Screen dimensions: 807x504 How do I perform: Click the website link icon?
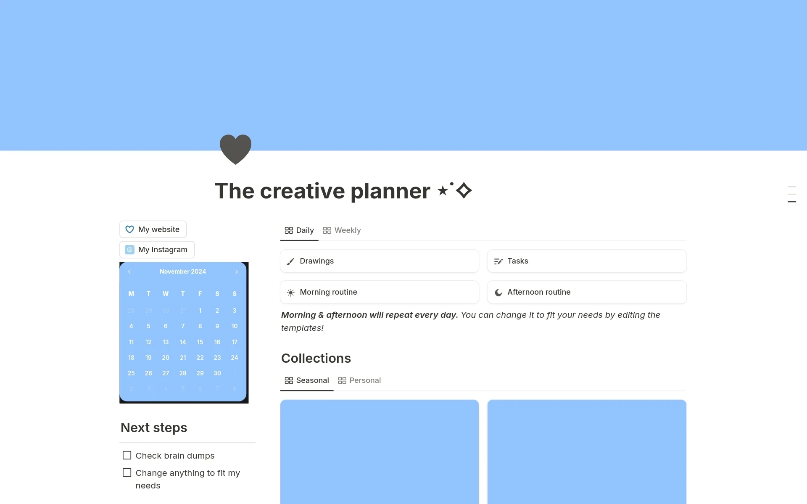coord(129,229)
